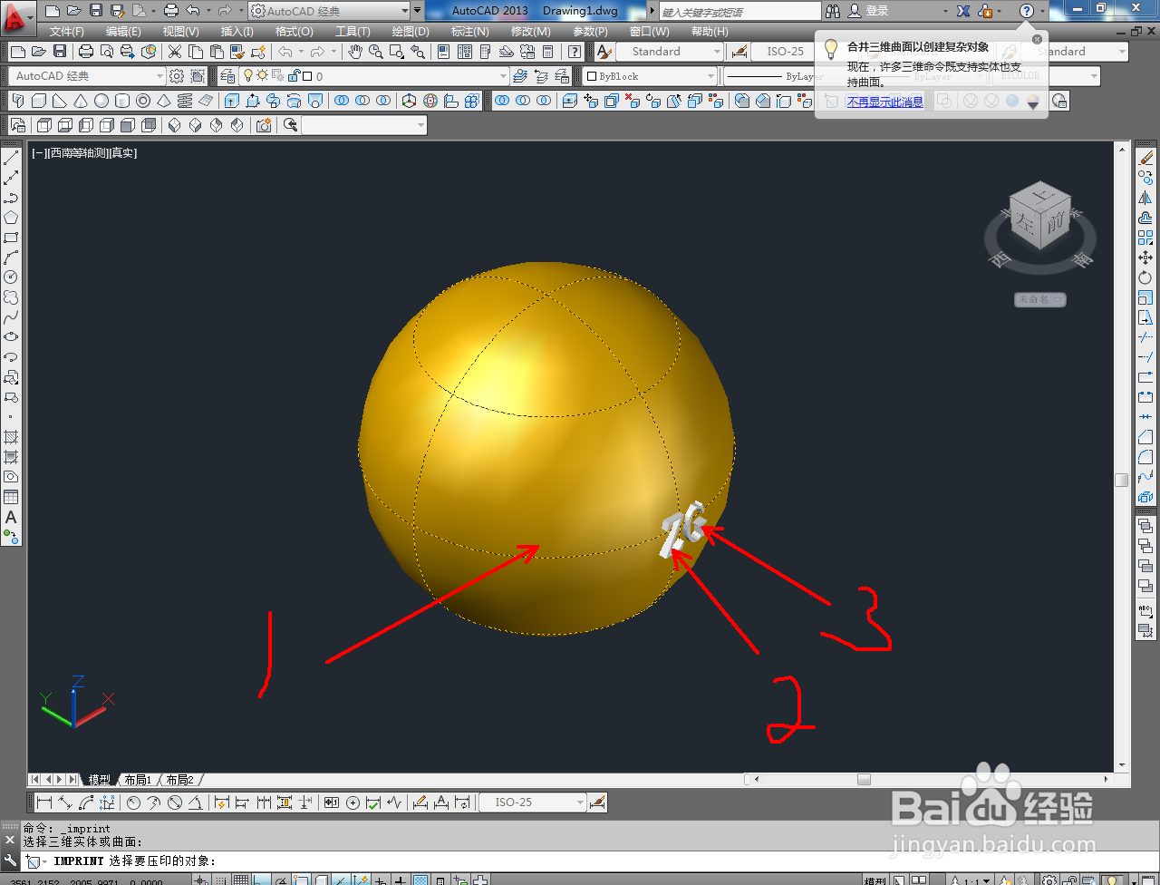Click the Helix modeling icon

click(x=185, y=101)
